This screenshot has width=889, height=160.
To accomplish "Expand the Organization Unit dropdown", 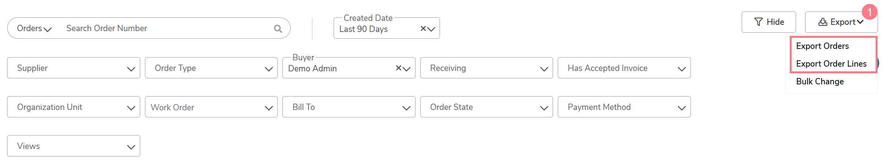I will (x=74, y=107).
